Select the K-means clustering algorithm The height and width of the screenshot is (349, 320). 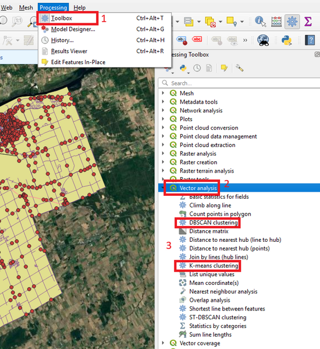(214, 266)
